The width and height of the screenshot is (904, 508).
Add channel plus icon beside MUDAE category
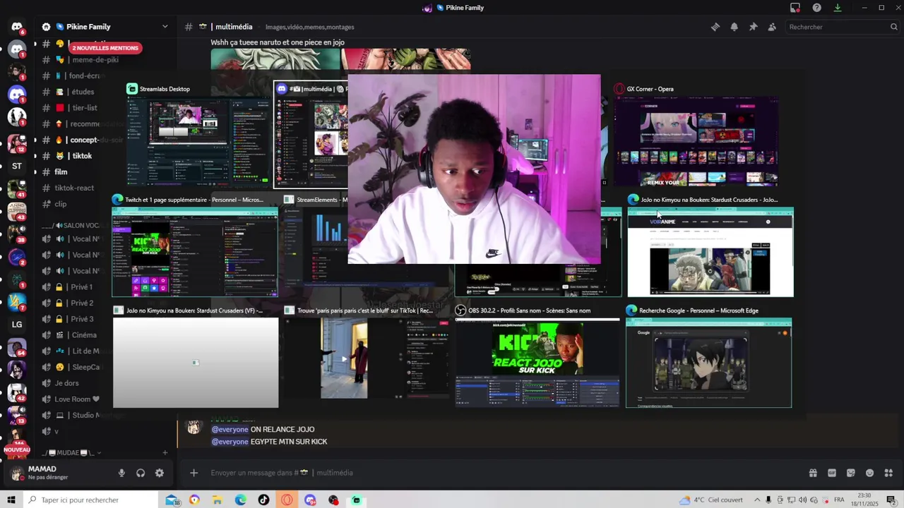click(x=165, y=453)
